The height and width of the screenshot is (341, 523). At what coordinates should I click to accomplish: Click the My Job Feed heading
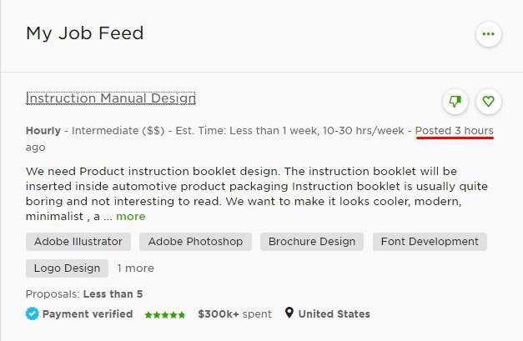click(85, 33)
